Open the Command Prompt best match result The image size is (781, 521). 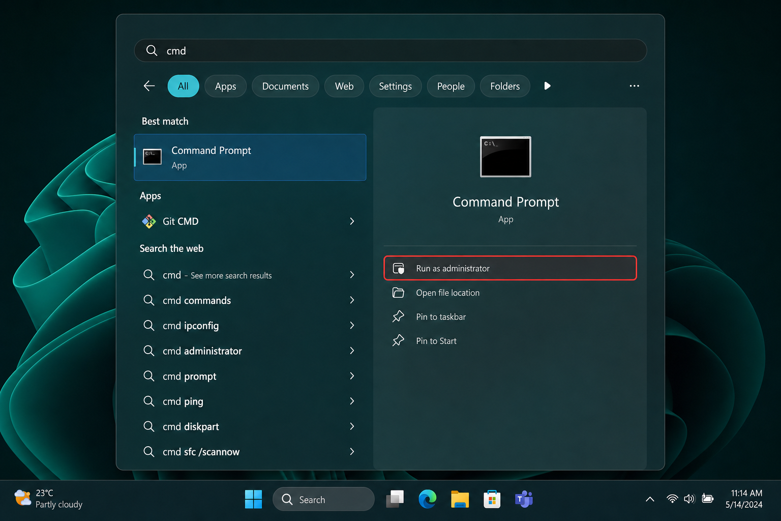[x=250, y=157]
